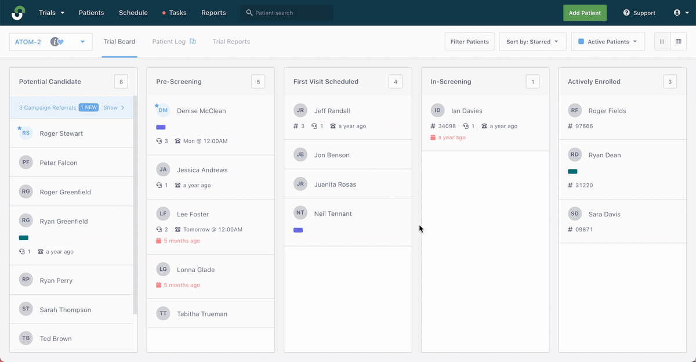Click In-Screening count badge 1
The width and height of the screenshot is (696, 362).
[x=532, y=82]
